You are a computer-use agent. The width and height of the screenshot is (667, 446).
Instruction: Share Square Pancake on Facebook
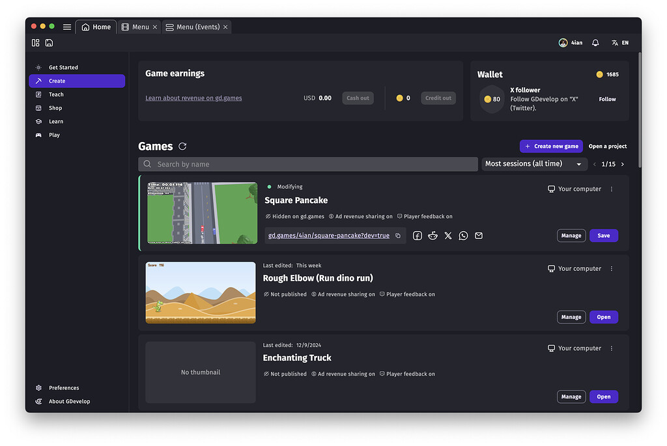point(417,235)
